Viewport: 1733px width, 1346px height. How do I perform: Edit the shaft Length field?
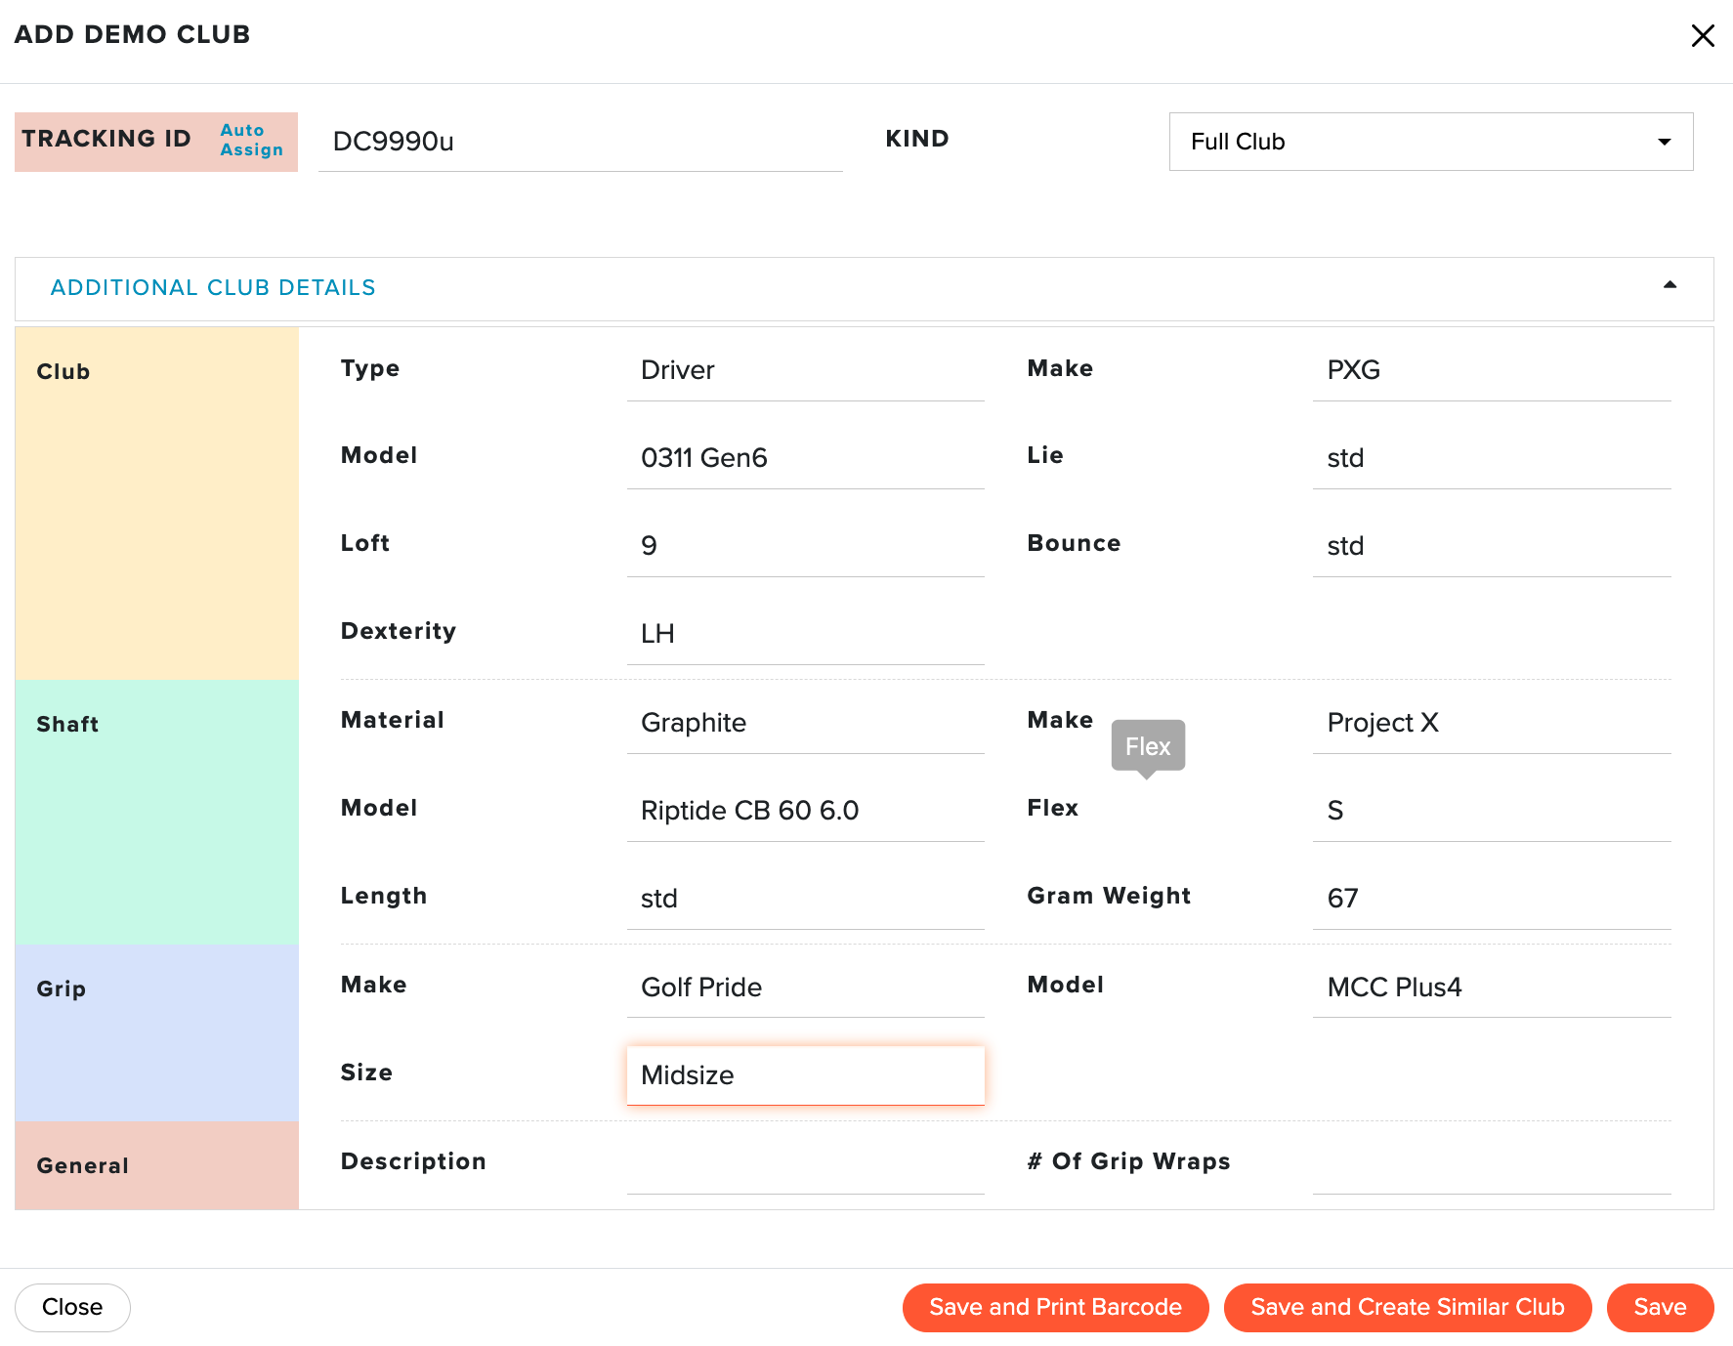[805, 899]
